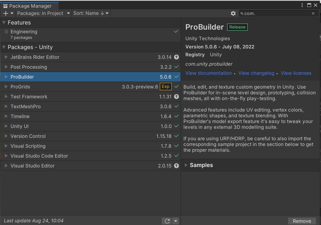This screenshot has width=321, height=225.
Task: Click the Unity Technologies author text
Action: [x=208, y=39]
